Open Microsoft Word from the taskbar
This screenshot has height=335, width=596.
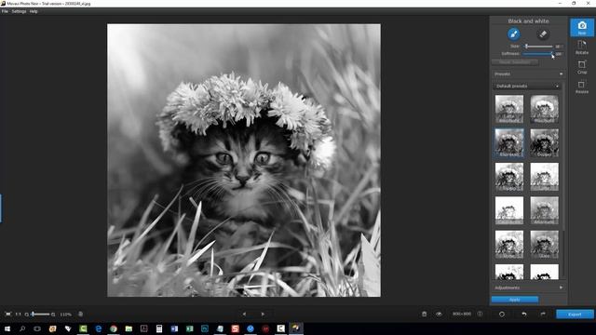point(174,328)
